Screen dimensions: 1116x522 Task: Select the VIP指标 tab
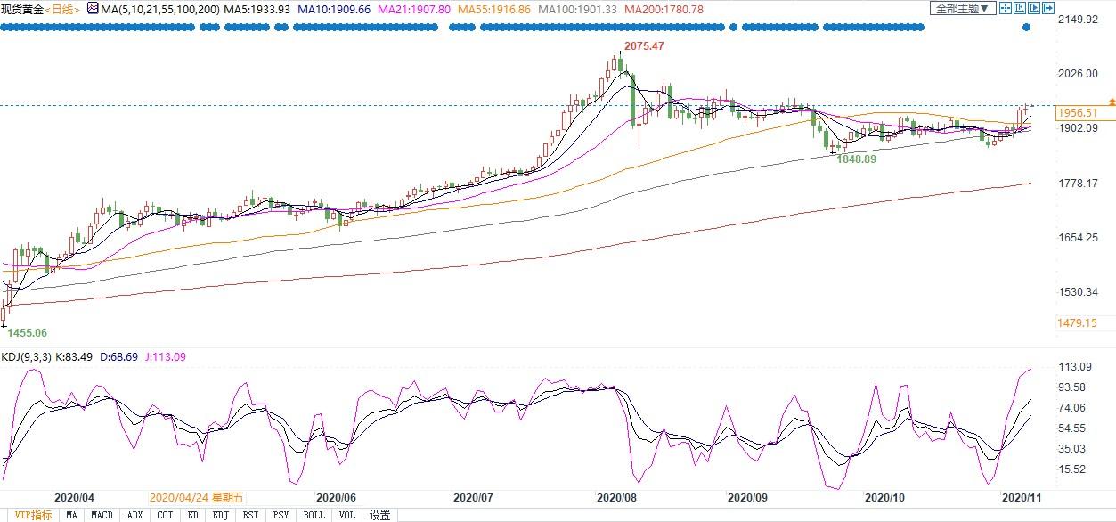tap(29, 515)
